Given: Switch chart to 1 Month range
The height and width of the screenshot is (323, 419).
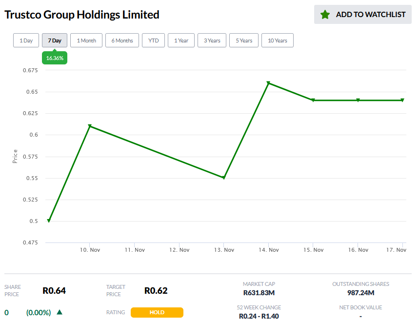Looking at the screenshot, I should coord(86,40).
